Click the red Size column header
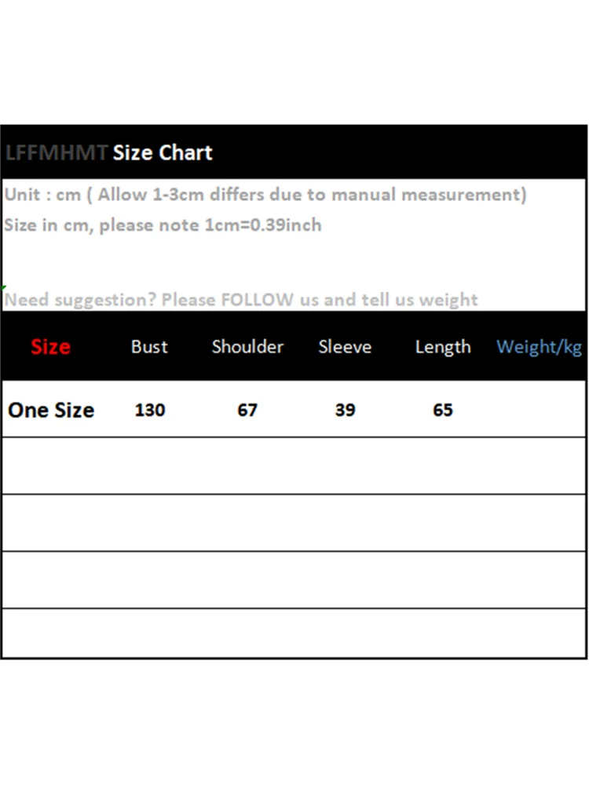 50,347
